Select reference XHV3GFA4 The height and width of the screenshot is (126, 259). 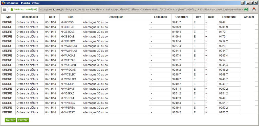coord(67,98)
